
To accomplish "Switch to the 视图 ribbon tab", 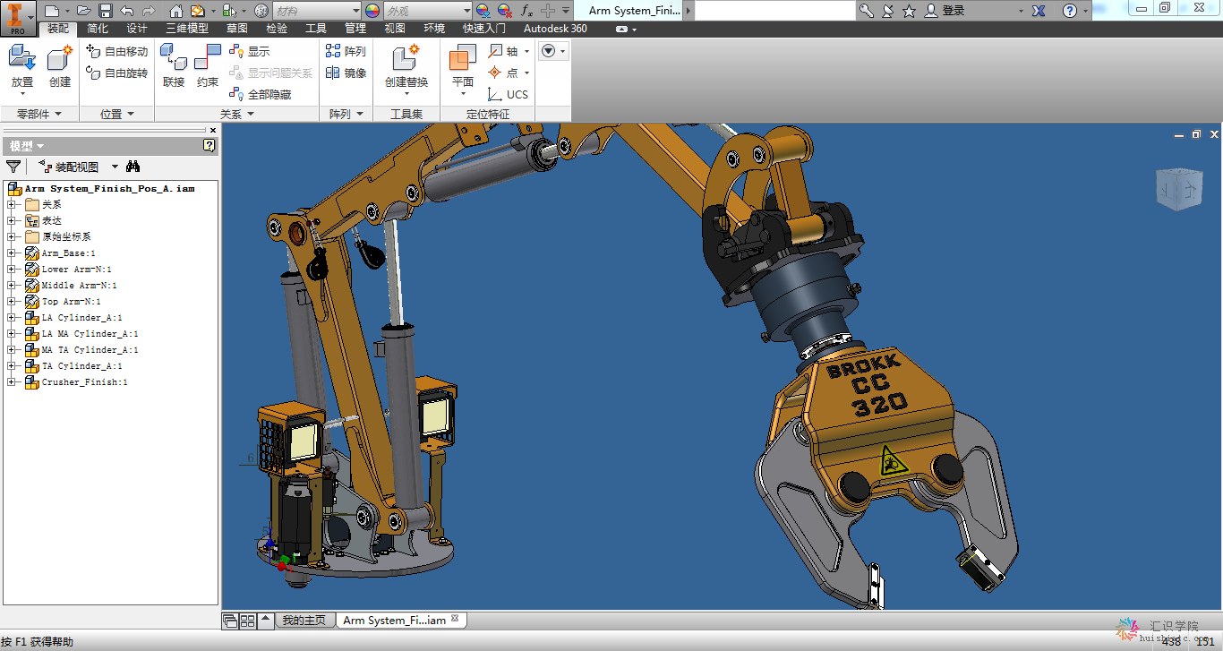I will pyautogui.click(x=395, y=29).
